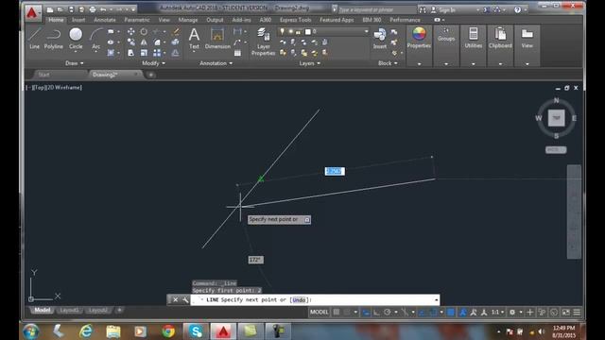Open the status bar Customization menu button
The height and width of the screenshot is (340, 605).
577,313
